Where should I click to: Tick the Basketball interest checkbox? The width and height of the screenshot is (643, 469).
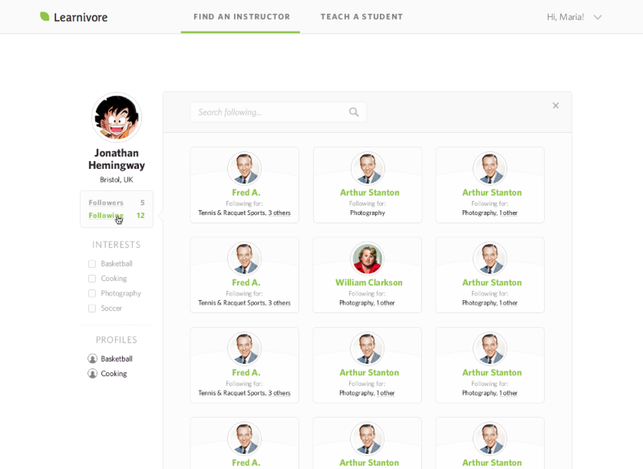click(x=92, y=264)
